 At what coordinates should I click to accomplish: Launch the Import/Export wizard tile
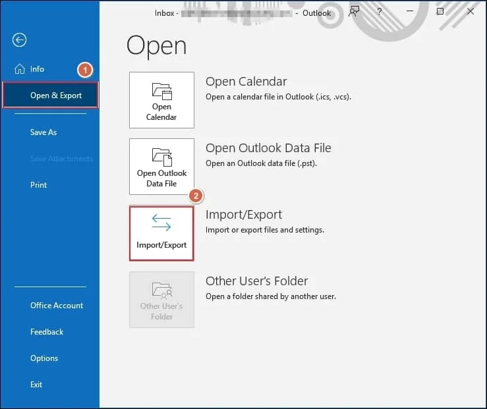pos(162,233)
